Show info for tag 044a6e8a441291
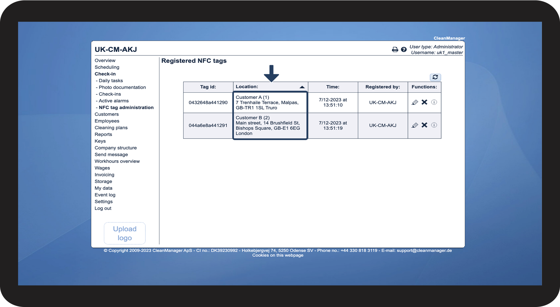This screenshot has width=560, height=307. click(434, 125)
